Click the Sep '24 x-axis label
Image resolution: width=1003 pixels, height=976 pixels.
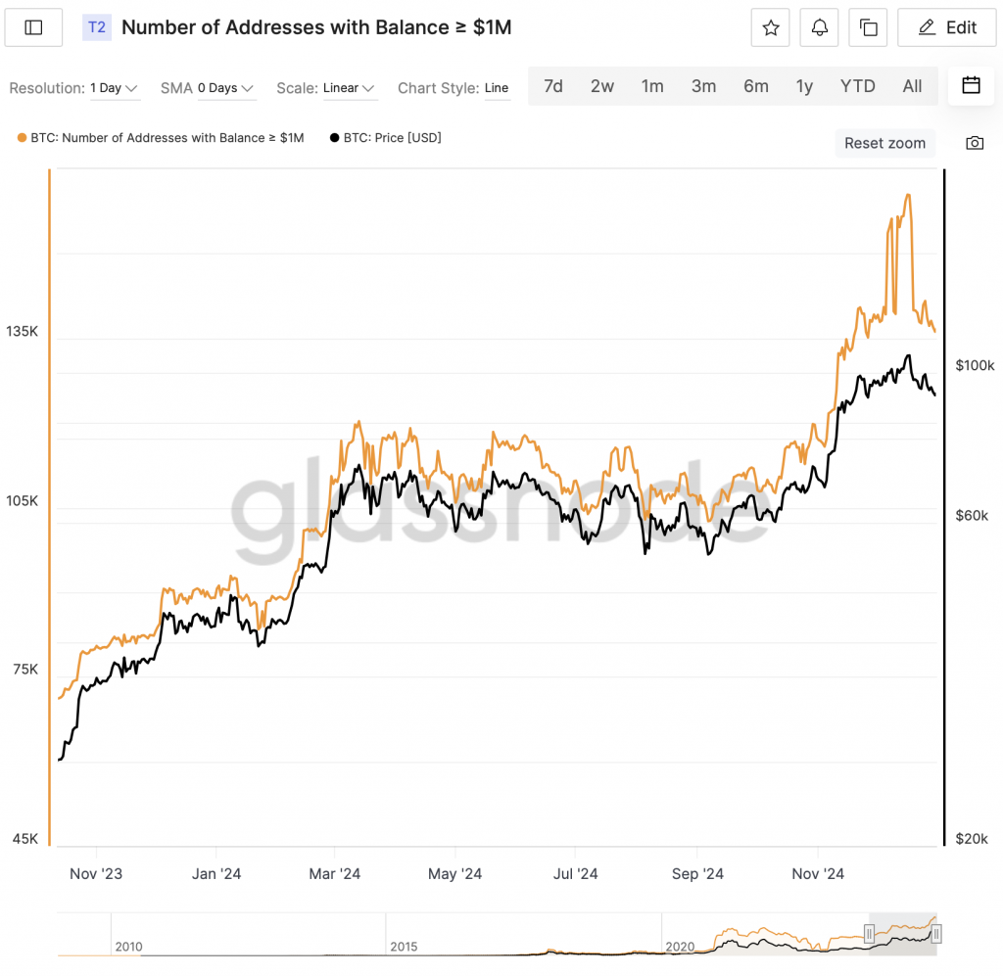click(697, 874)
